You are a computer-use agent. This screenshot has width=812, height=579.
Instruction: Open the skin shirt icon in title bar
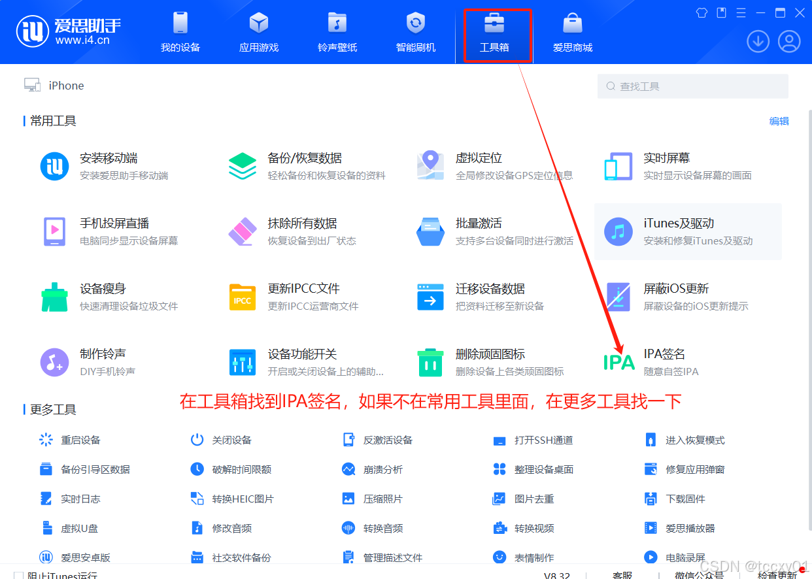pos(702,12)
